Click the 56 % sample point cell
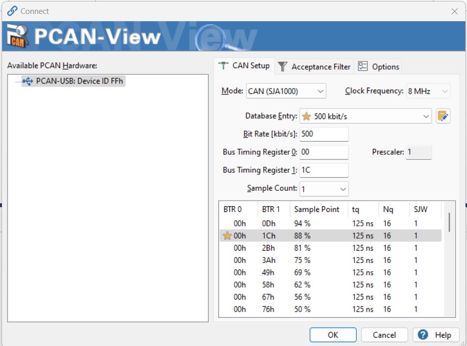The height and width of the screenshot is (346, 467). pos(302,297)
